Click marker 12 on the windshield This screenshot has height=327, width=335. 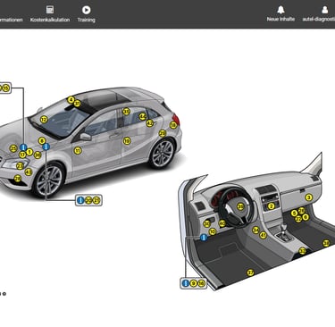click(44, 120)
